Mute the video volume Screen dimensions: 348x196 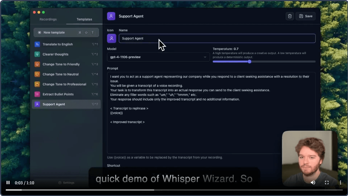tap(313, 183)
